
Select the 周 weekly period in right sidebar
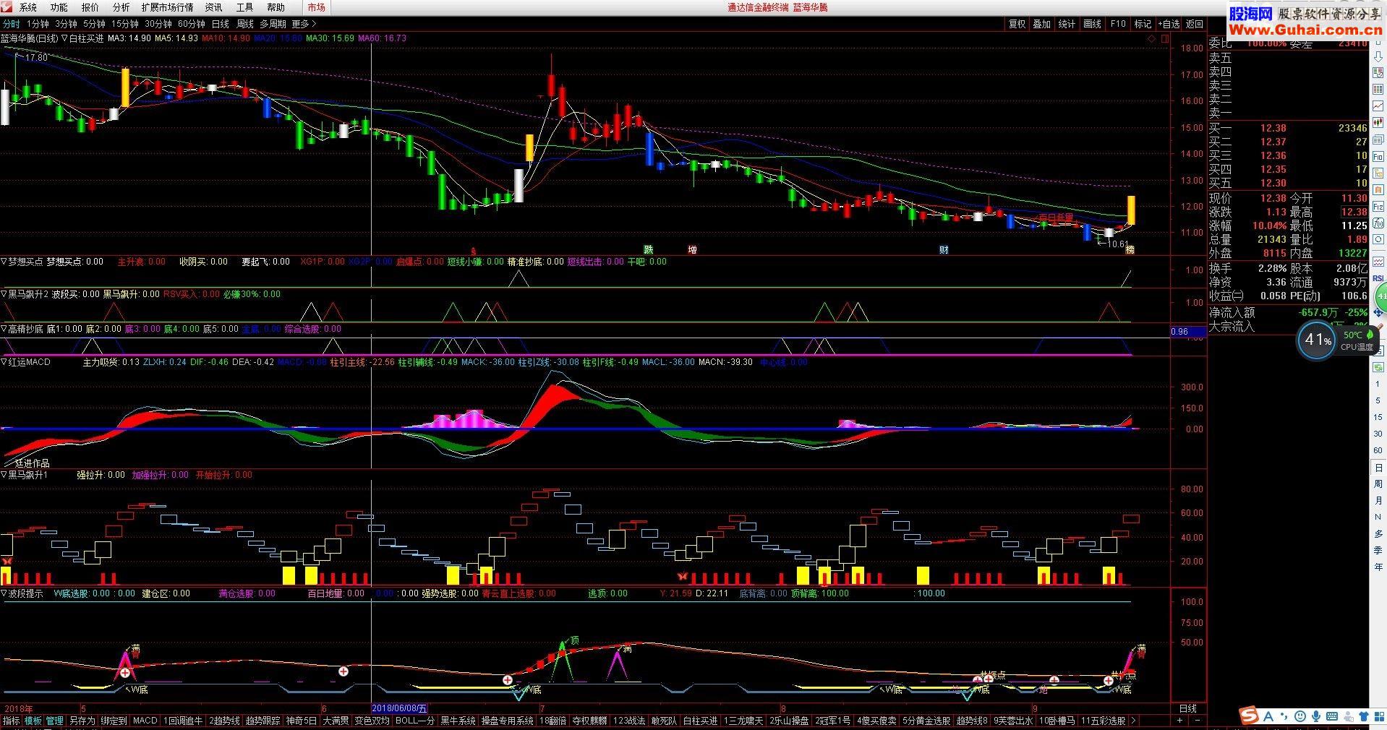click(1378, 484)
